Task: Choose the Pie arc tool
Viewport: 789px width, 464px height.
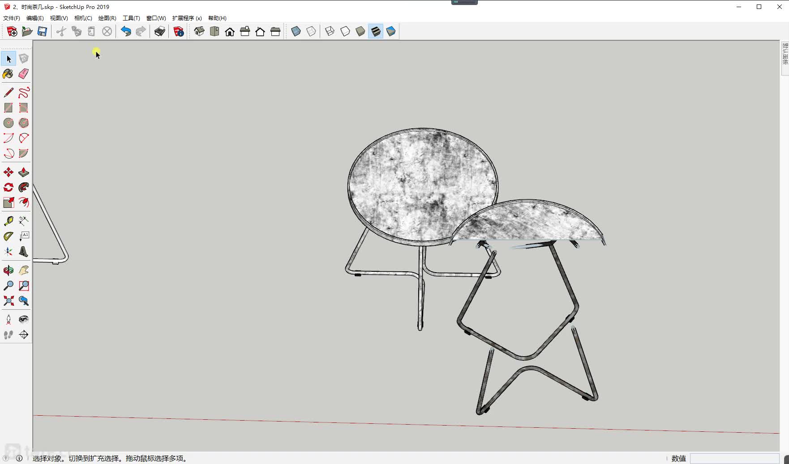Action: [24, 153]
